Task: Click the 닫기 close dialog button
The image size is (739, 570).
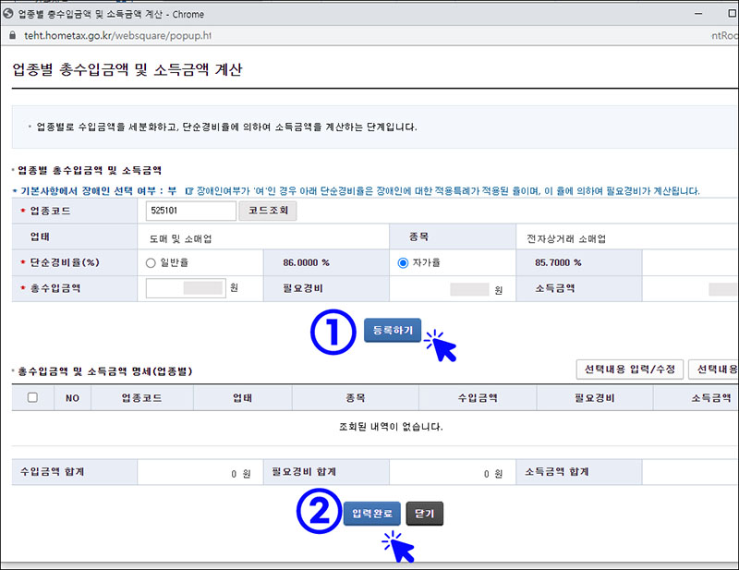Action: point(424,513)
